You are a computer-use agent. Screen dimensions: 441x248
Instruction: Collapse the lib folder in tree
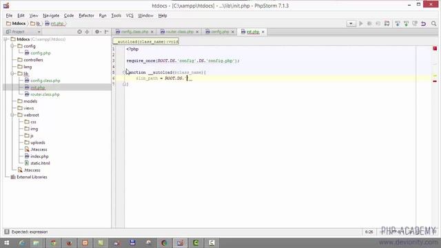pyautogui.click(x=12, y=74)
